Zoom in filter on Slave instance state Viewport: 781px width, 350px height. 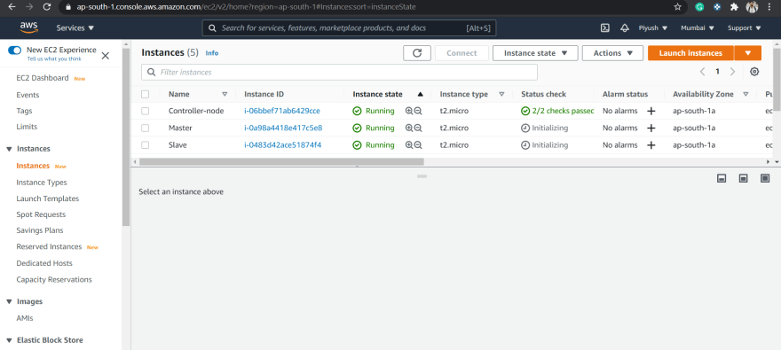pos(409,145)
